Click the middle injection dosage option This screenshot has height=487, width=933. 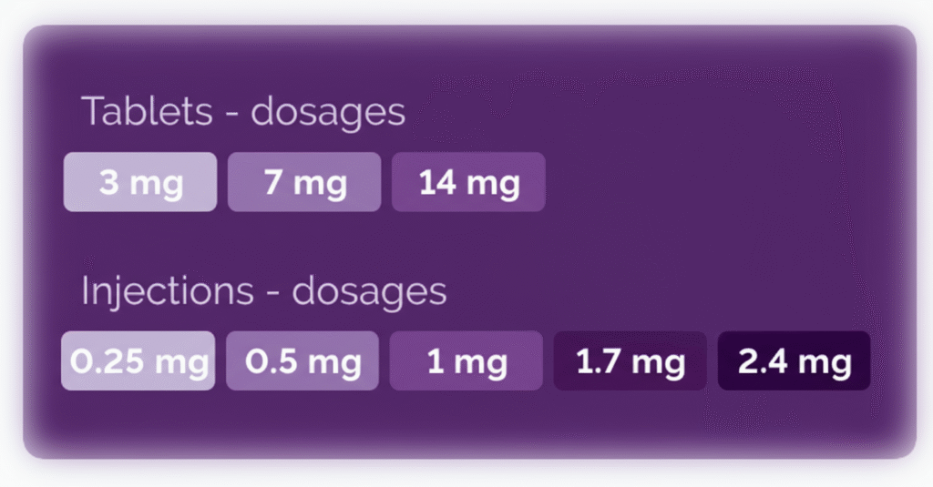click(x=466, y=361)
